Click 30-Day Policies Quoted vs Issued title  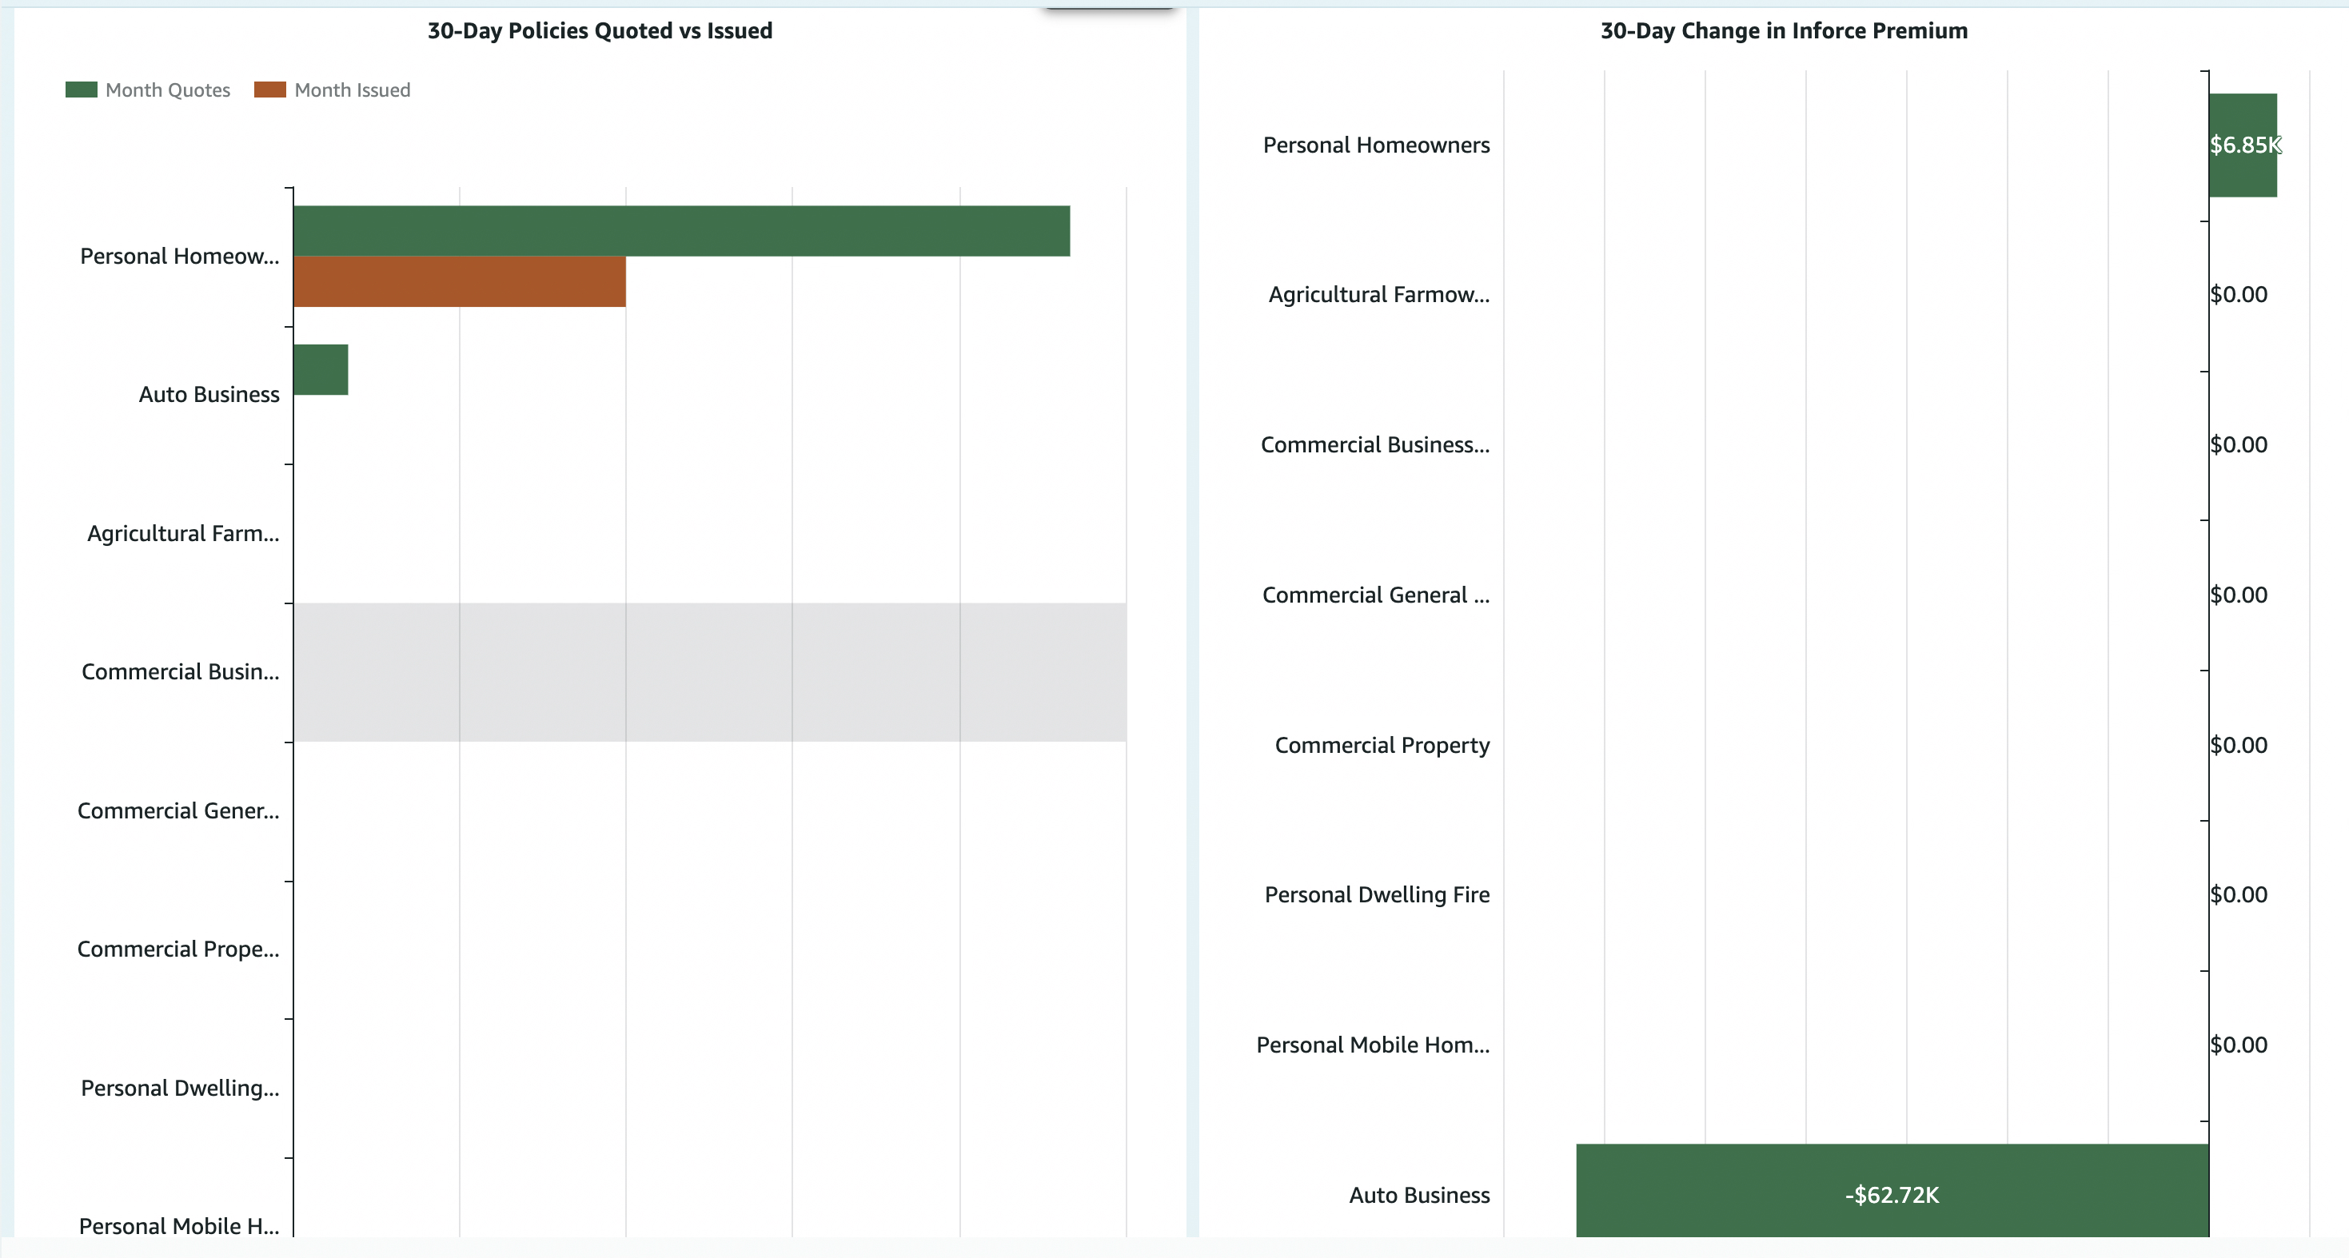pyautogui.click(x=600, y=31)
